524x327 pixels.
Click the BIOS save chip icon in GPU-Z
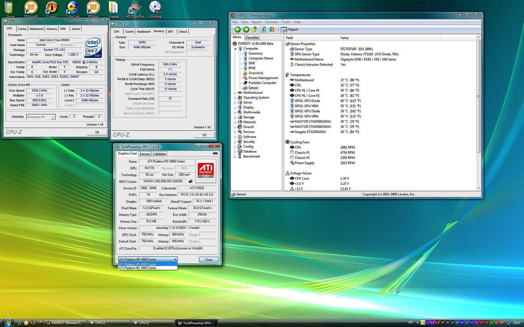coord(190,181)
